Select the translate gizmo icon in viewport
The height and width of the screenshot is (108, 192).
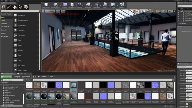tap(134, 11)
